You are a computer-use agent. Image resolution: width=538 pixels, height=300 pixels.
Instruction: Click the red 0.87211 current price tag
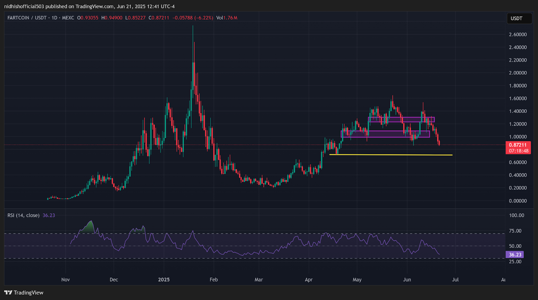518,145
